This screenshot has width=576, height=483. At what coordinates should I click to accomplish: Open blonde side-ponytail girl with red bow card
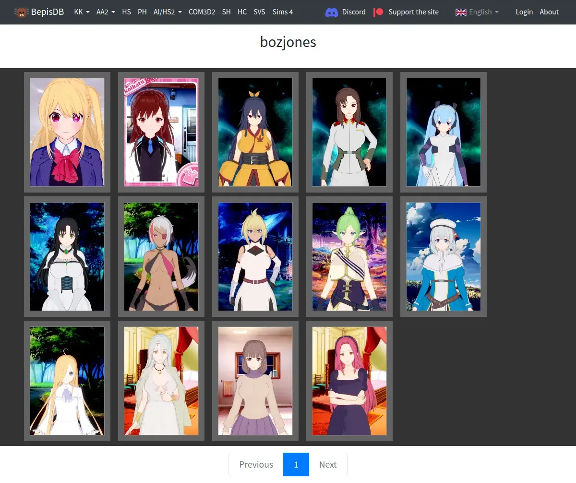click(x=67, y=132)
